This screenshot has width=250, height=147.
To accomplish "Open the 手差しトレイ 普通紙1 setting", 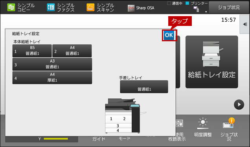I will [x=144, y=87].
